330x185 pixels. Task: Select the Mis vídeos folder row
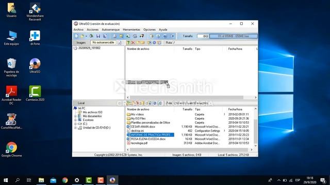tap(137, 115)
